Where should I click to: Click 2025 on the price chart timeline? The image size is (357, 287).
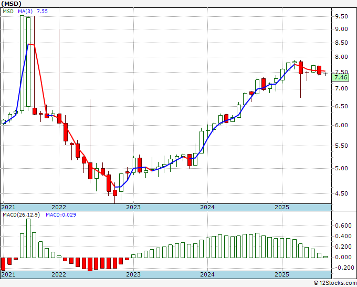click(282, 207)
